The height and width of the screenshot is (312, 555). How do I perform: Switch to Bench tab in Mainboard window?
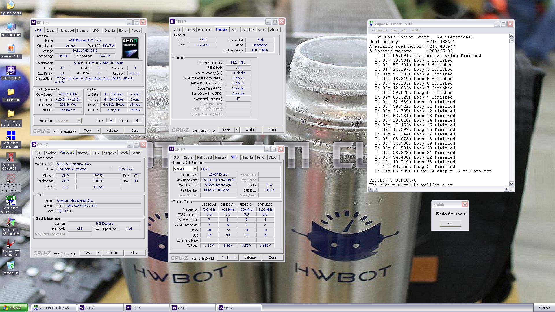tap(123, 153)
